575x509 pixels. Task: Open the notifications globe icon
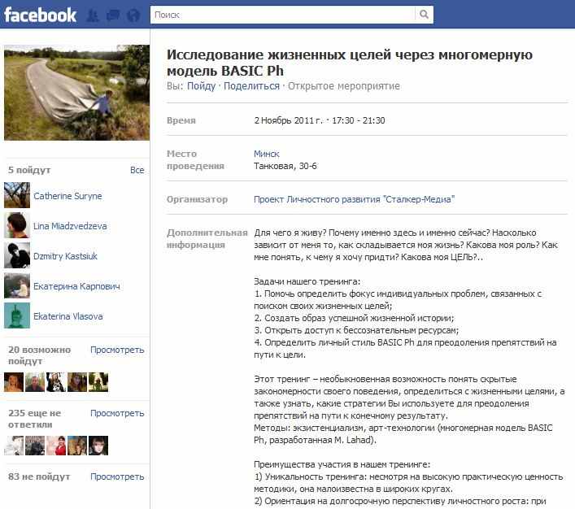point(133,15)
